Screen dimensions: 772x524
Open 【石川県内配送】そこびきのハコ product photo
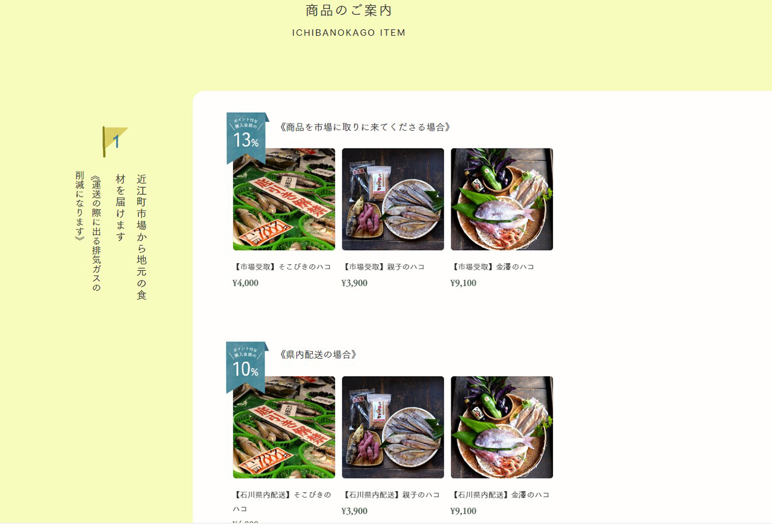pyautogui.click(x=284, y=427)
